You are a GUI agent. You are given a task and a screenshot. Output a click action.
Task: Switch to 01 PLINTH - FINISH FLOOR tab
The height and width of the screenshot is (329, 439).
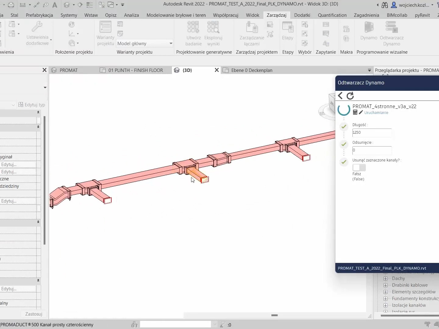136,70
